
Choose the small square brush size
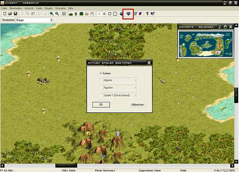click(x=104, y=14)
